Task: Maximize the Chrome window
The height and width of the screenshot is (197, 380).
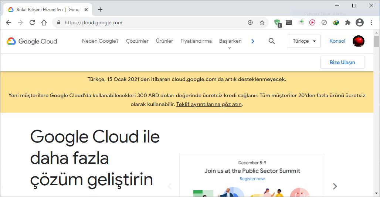Action: pos(354,5)
